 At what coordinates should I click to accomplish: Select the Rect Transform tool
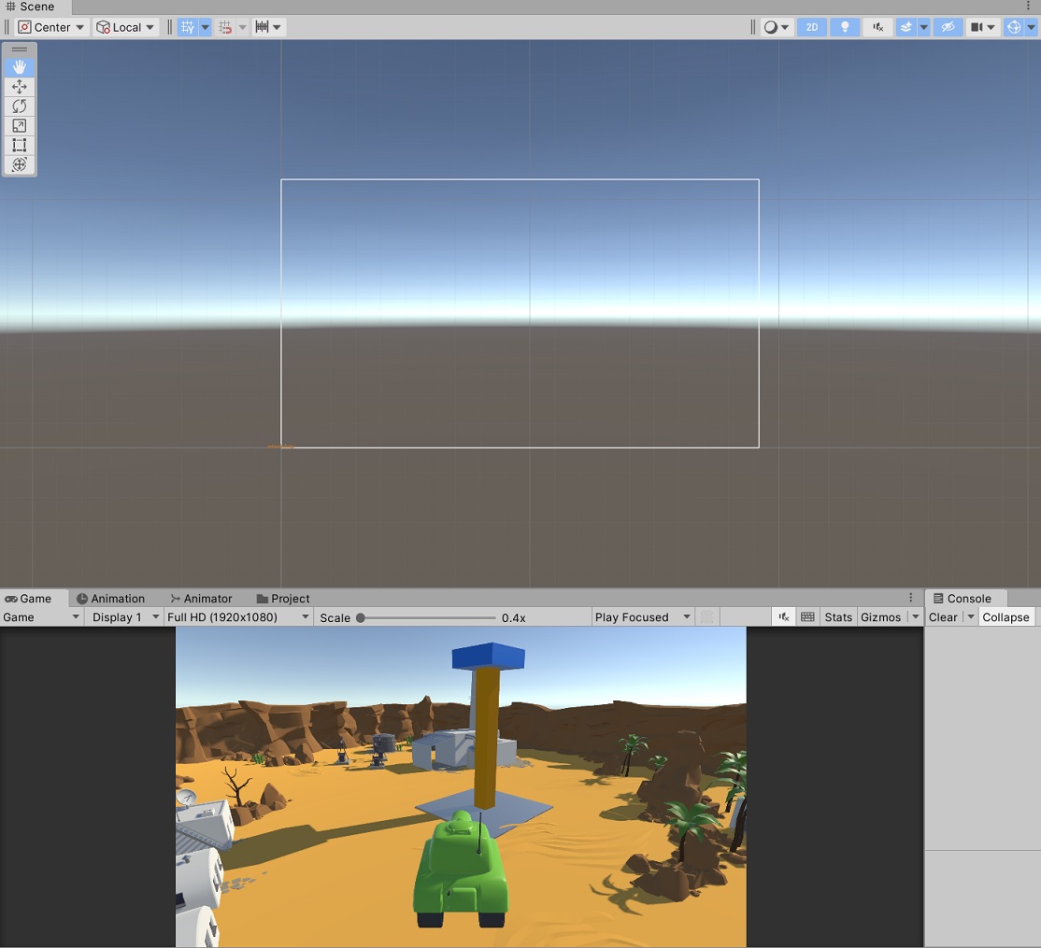[19, 145]
